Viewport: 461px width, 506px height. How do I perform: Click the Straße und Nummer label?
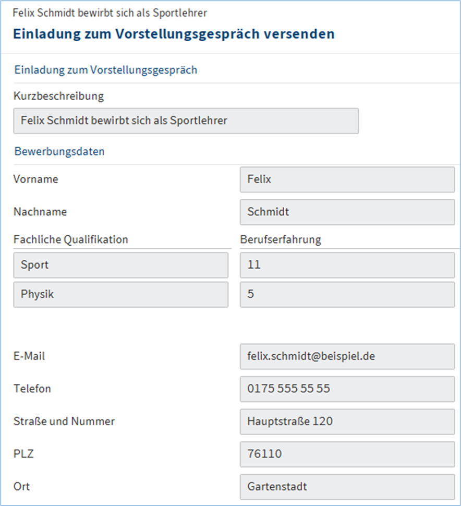64,421
